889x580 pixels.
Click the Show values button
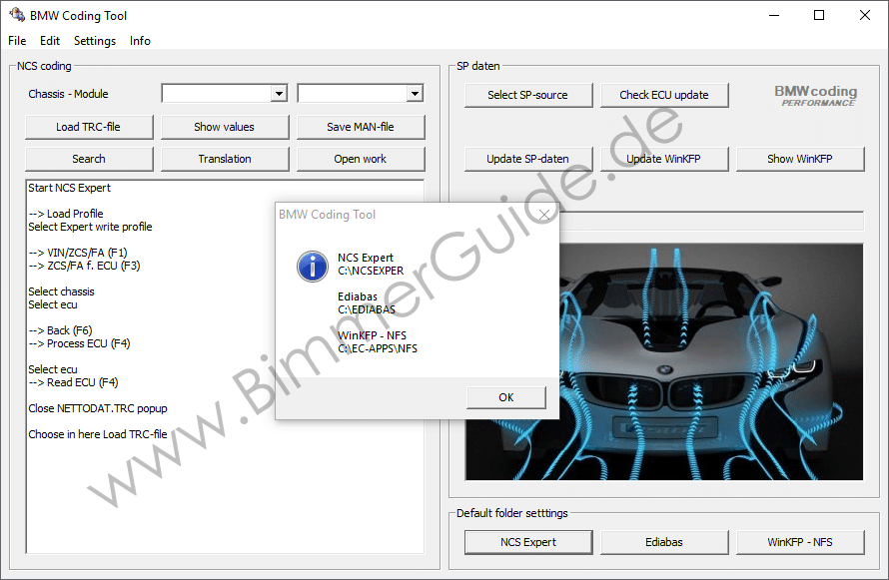coord(224,127)
